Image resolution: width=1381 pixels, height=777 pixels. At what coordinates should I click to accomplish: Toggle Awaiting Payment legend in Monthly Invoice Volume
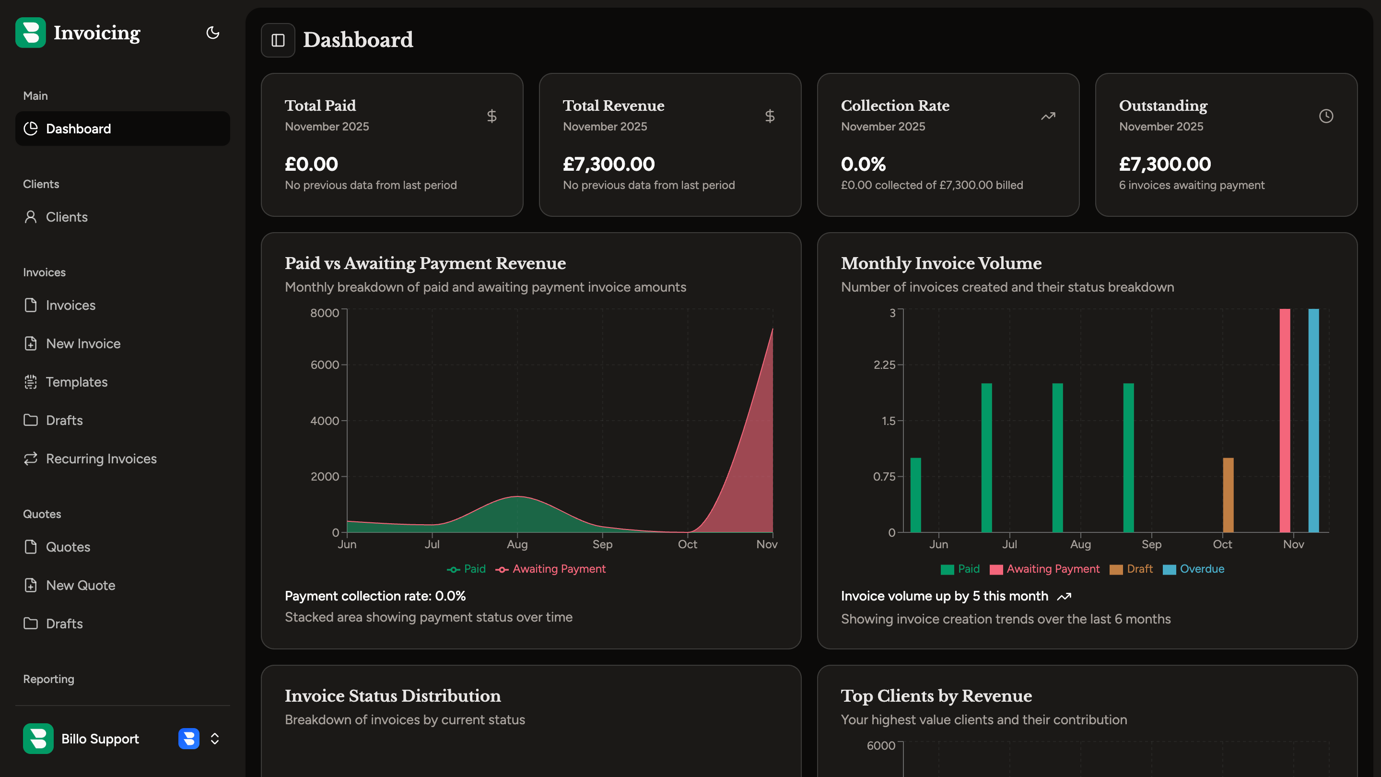1045,568
